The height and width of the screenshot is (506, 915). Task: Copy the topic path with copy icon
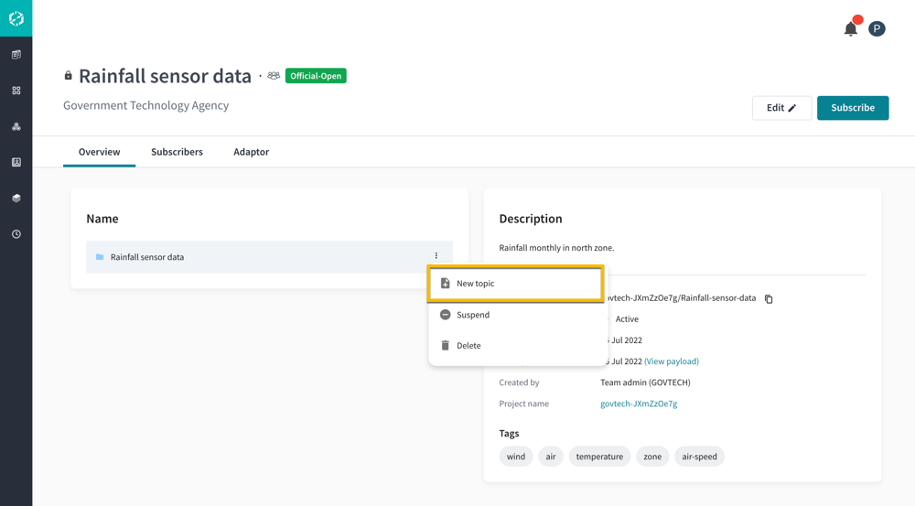click(769, 299)
